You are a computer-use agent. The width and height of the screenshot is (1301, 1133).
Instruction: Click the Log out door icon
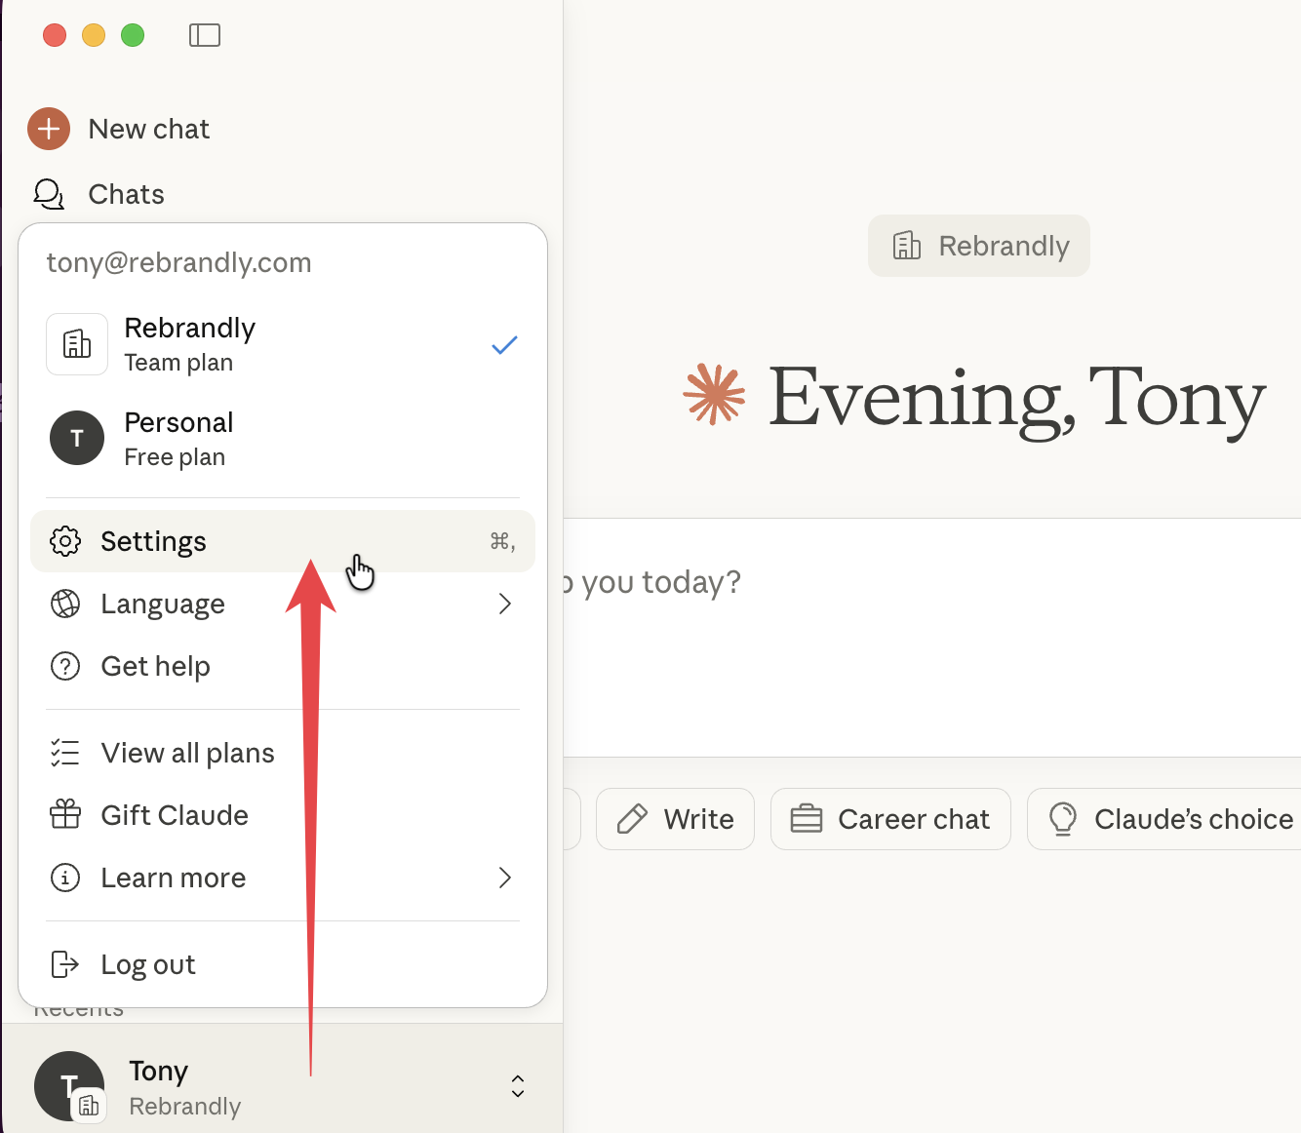pos(64,964)
